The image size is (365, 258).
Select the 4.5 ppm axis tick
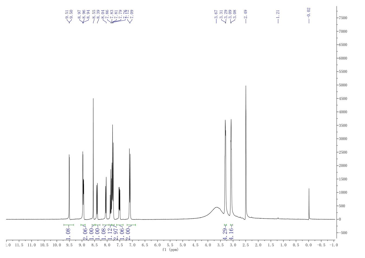[195, 245]
